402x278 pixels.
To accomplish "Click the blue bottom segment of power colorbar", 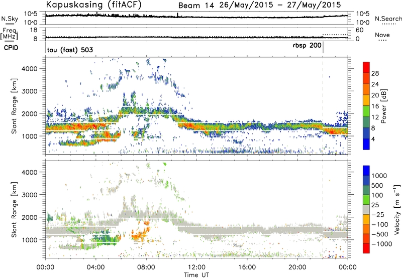I will (x=366, y=144).
